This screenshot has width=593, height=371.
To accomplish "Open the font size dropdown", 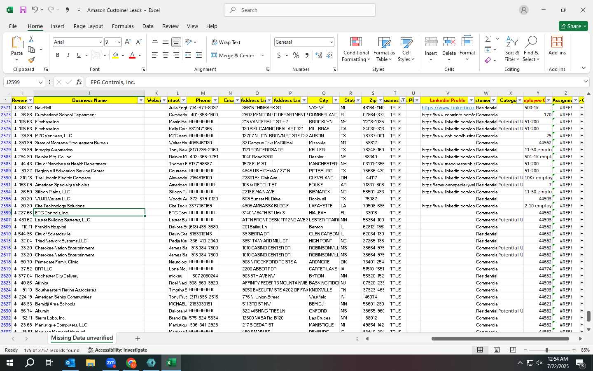I will click(x=119, y=42).
